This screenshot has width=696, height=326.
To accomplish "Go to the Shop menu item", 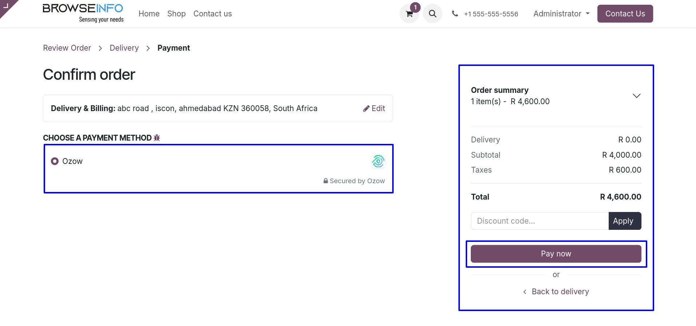I will 176,14.
